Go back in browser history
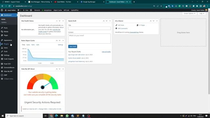This screenshot has width=210, height=118. pyautogui.click(x=2, y=6)
